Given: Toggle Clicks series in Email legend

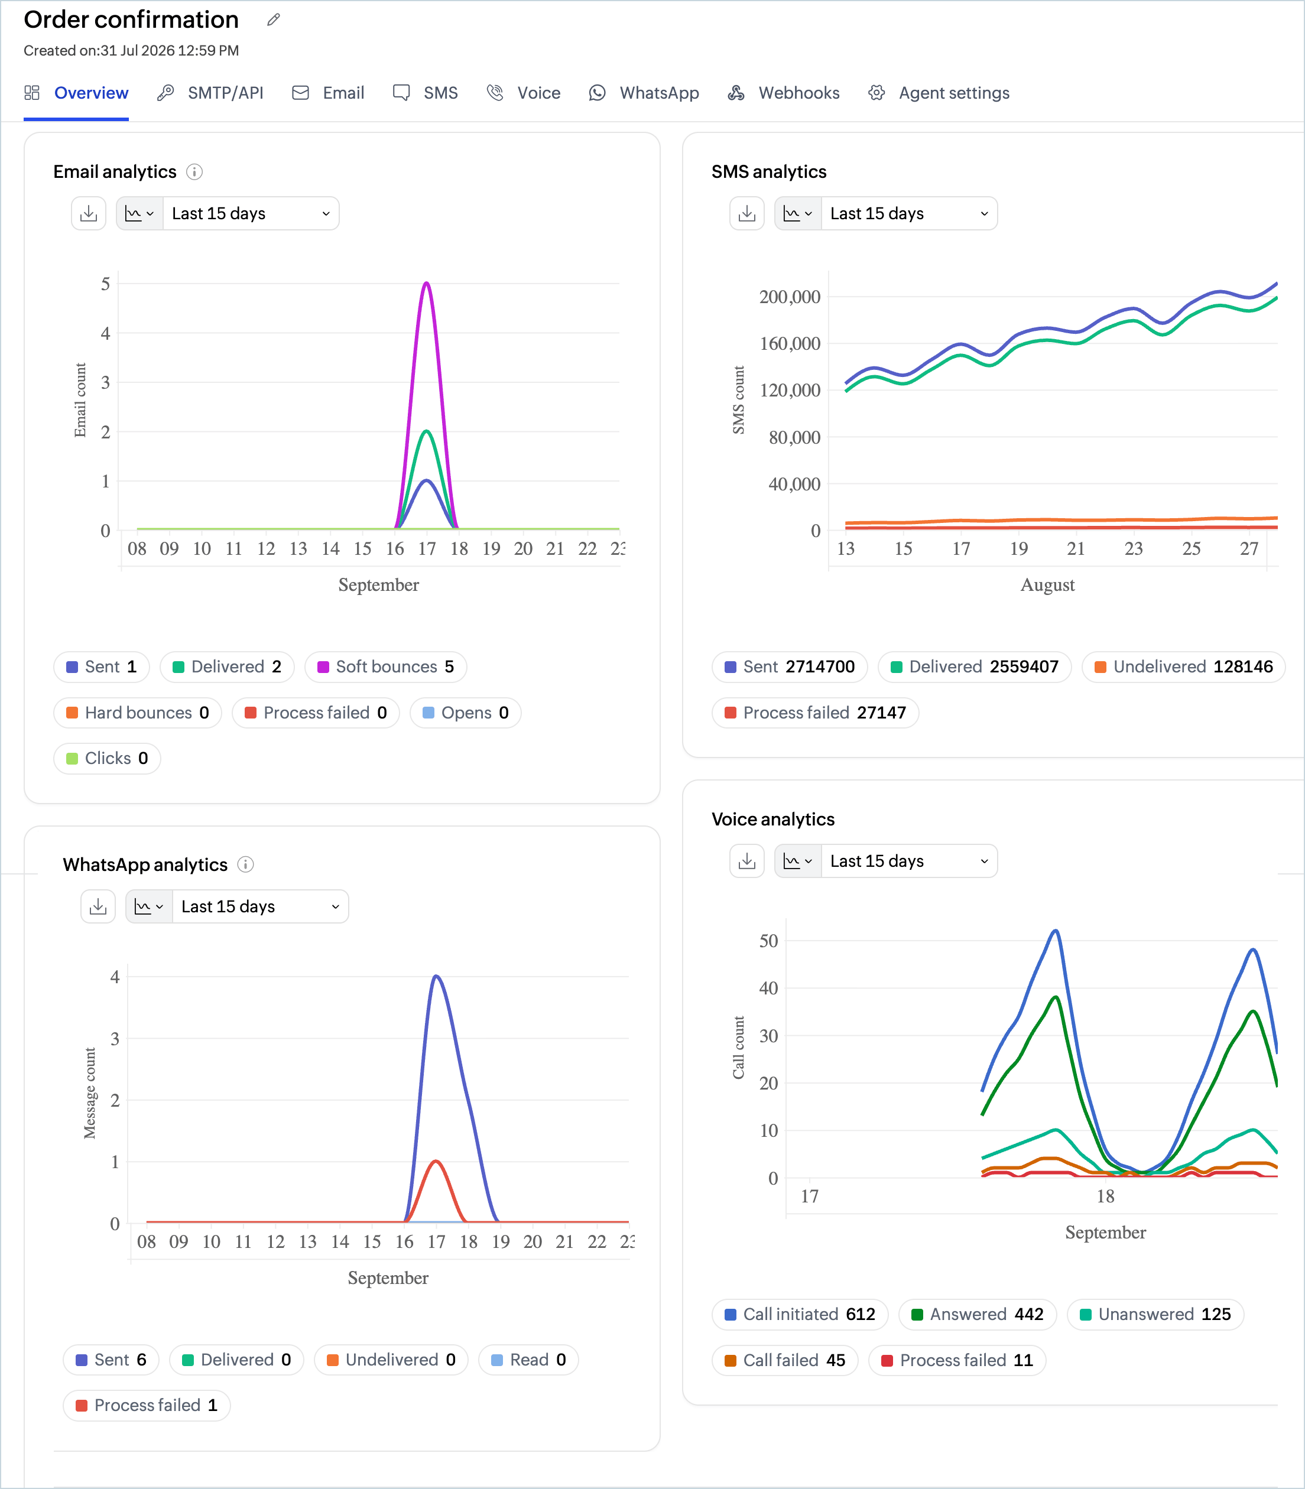Looking at the screenshot, I should pyautogui.click(x=107, y=759).
